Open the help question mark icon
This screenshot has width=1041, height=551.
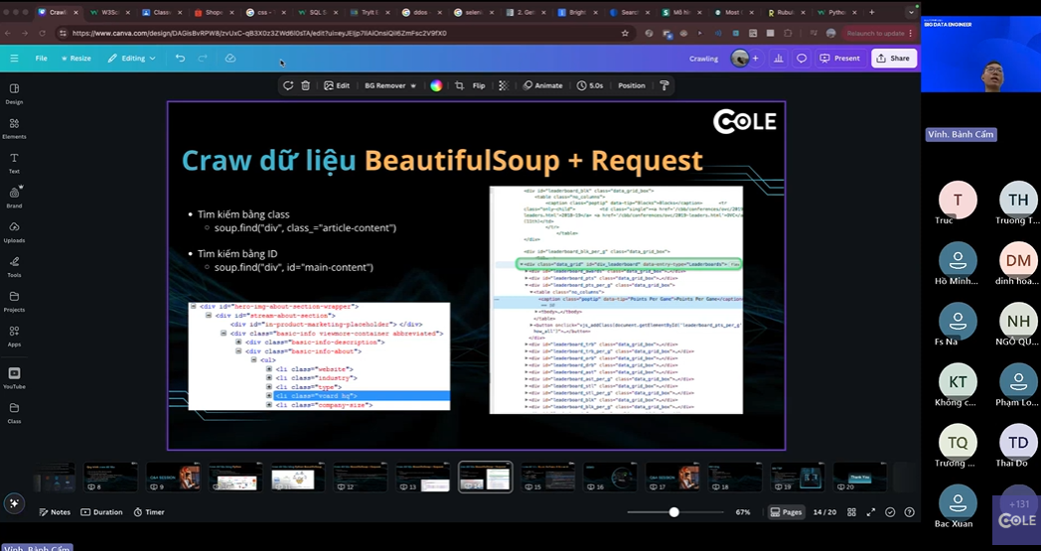[x=910, y=512]
